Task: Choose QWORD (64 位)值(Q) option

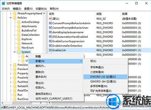Action: pos(103,81)
